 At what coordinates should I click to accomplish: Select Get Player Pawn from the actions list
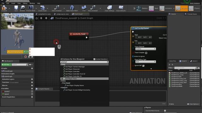85,79
